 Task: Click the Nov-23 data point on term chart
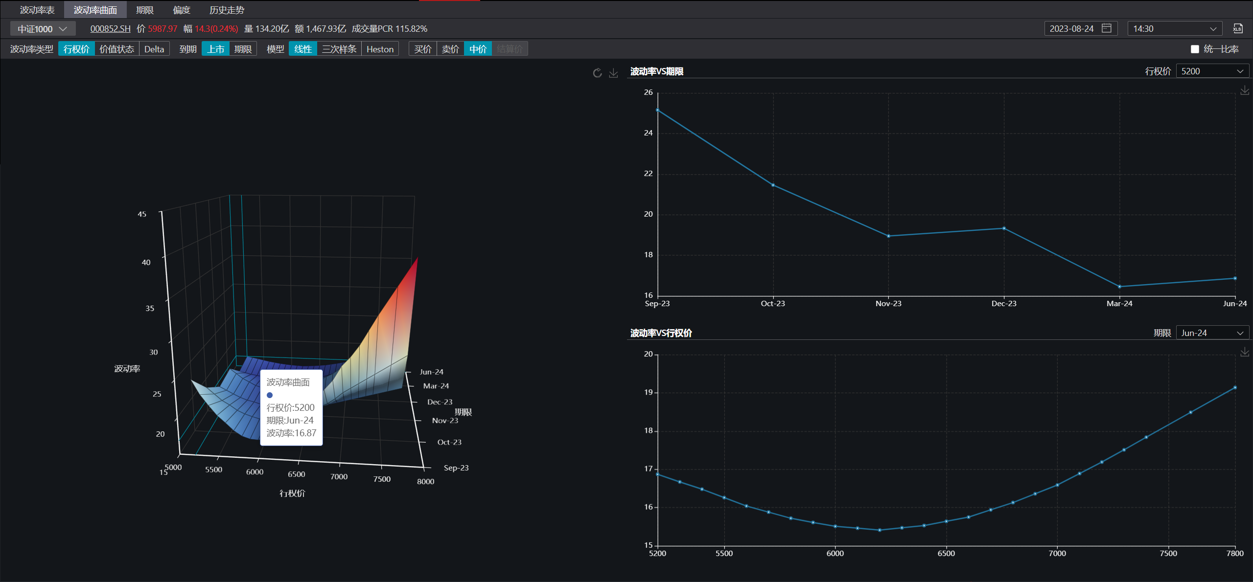[x=888, y=236]
